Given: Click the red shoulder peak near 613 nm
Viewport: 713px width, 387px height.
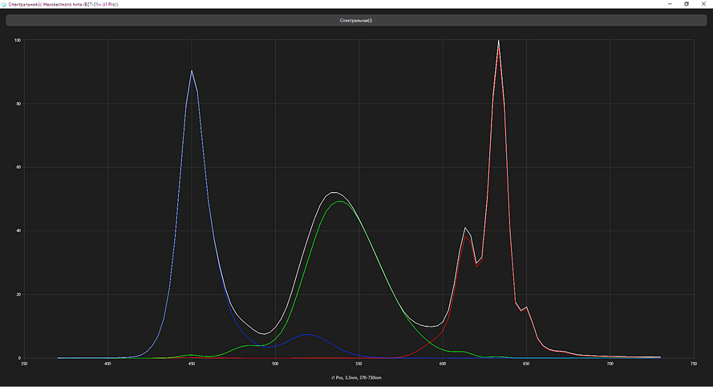Looking at the screenshot, I should [x=466, y=236].
